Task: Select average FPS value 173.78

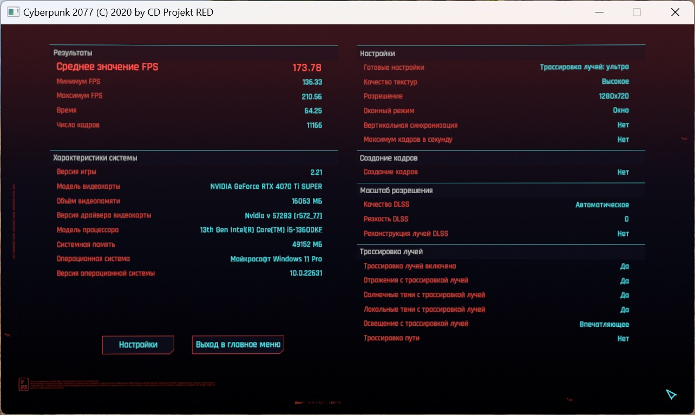Action: (307, 68)
